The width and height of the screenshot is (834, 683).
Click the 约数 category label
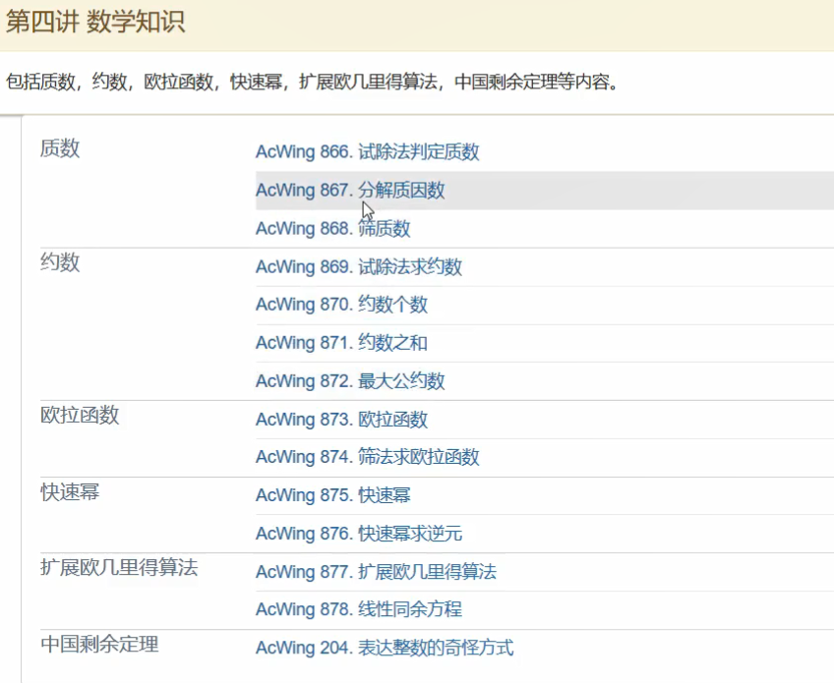[60, 263]
